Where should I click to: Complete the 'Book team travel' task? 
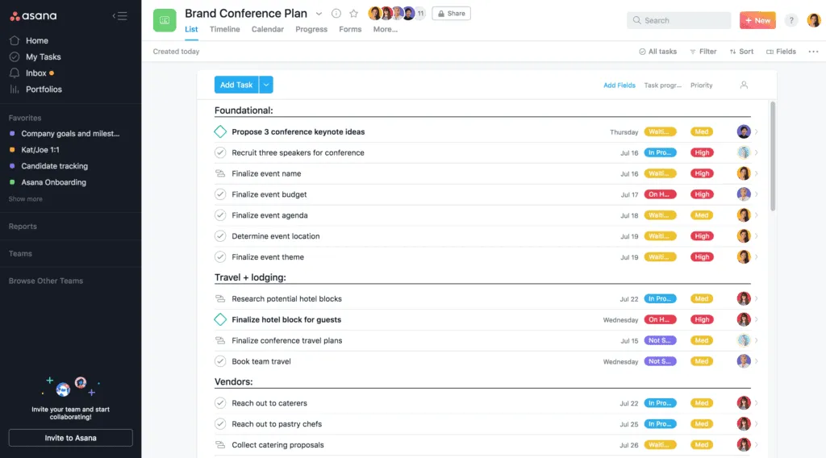click(x=220, y=361)
